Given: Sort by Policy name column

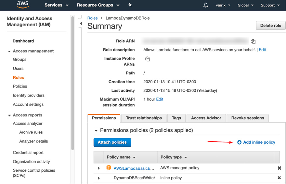Looking at the screenshot, I should [x=121, y=157].
